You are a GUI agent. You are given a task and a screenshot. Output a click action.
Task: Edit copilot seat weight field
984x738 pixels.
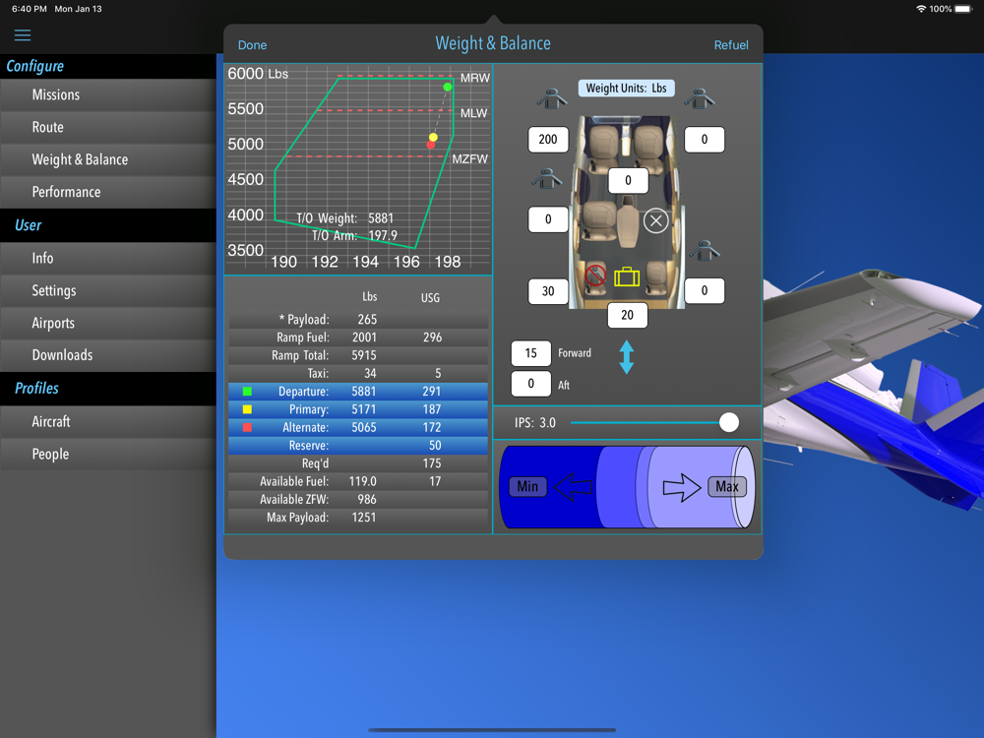(705, 140)
